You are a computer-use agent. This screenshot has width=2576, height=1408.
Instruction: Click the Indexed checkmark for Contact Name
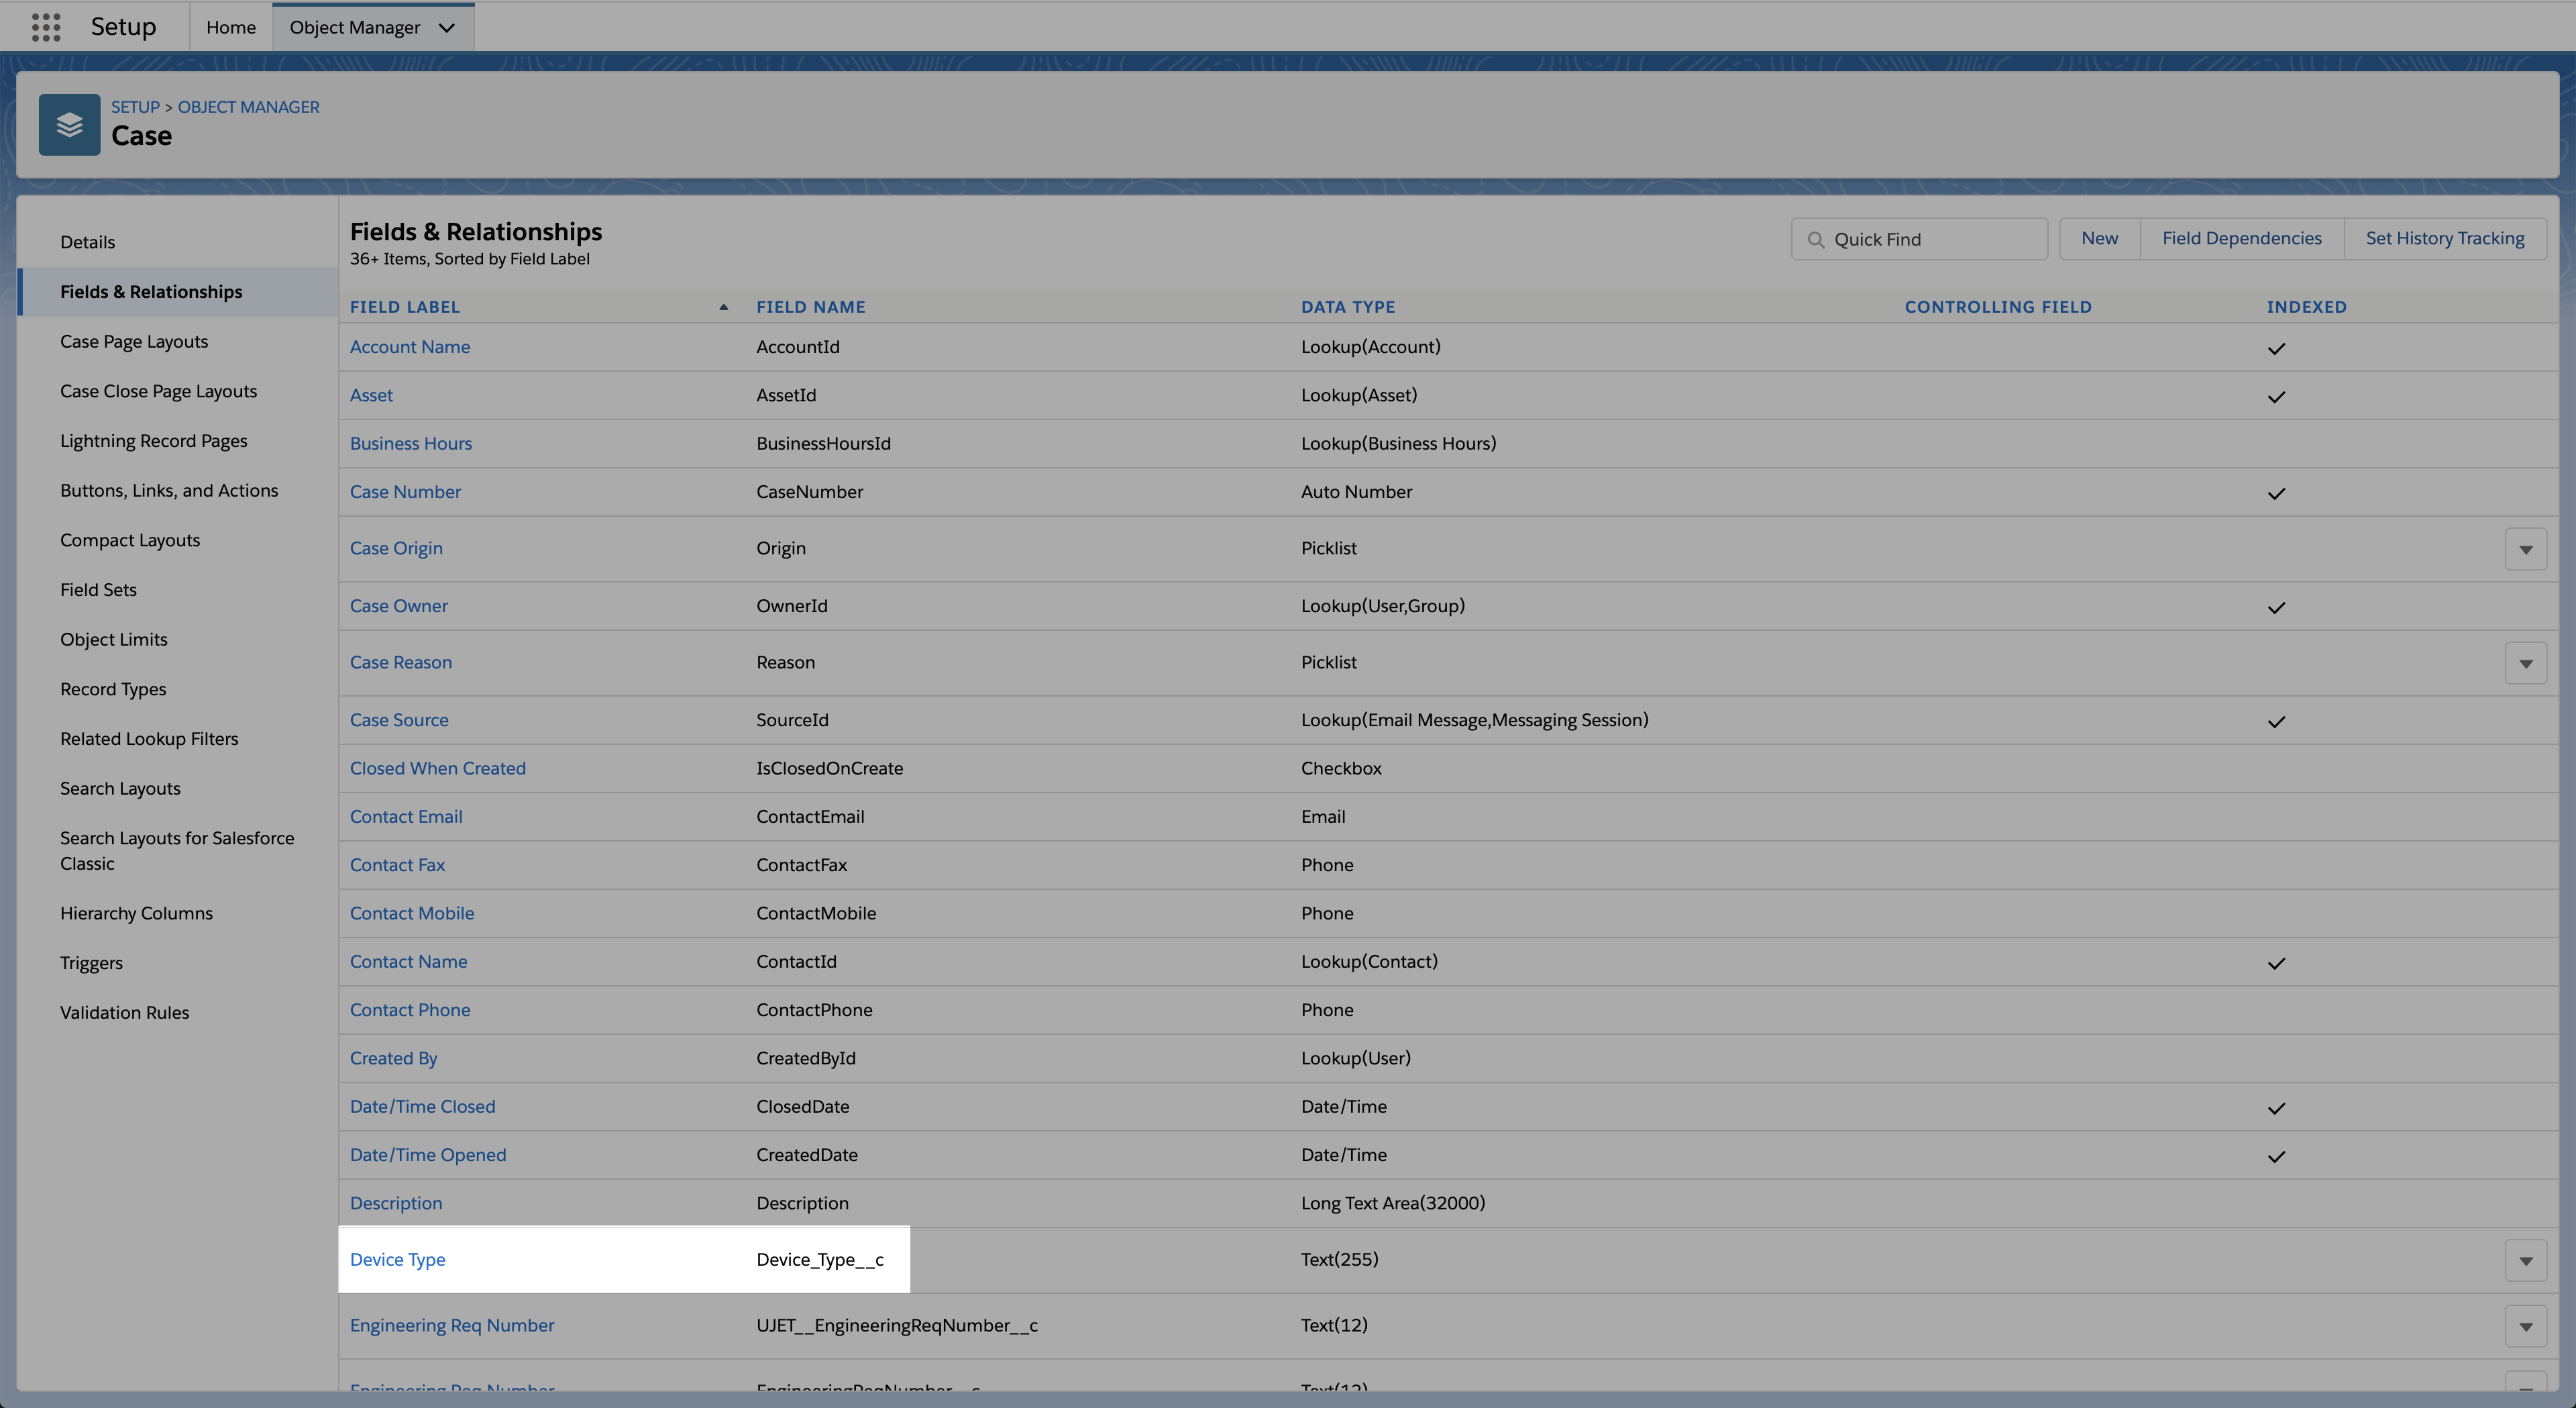click(2276, 964)
